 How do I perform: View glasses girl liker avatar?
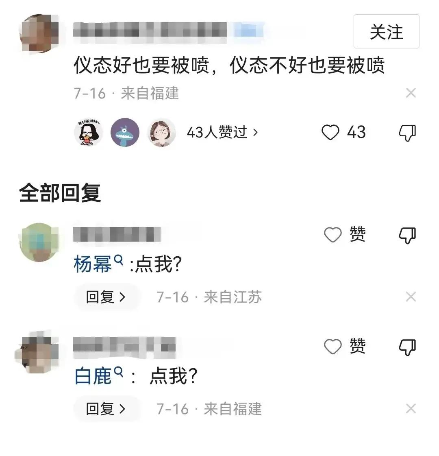pos(161,133)
